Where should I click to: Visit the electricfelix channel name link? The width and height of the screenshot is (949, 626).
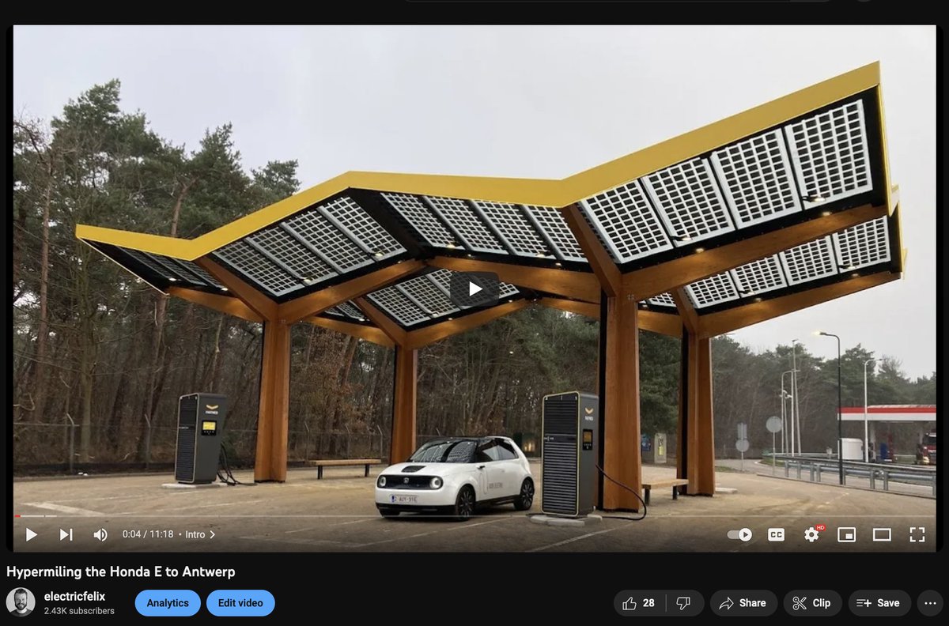(x=74, y=597)
